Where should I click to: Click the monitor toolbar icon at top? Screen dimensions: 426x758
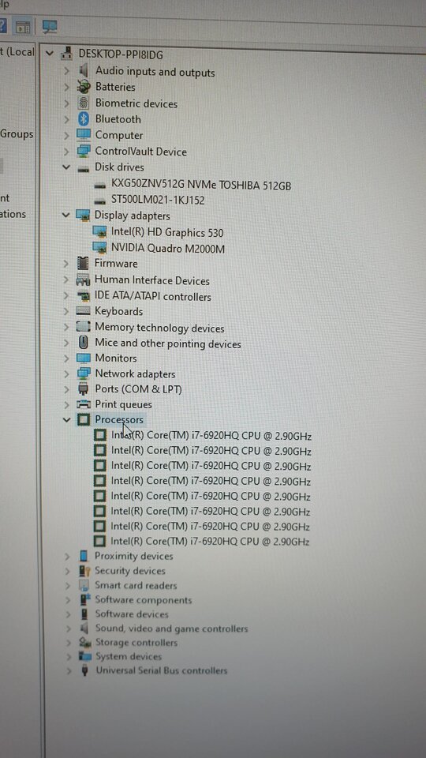click(49, 27)
